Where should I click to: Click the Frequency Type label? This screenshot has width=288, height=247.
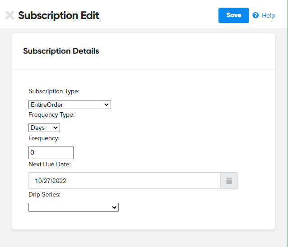tap(51, 114)
